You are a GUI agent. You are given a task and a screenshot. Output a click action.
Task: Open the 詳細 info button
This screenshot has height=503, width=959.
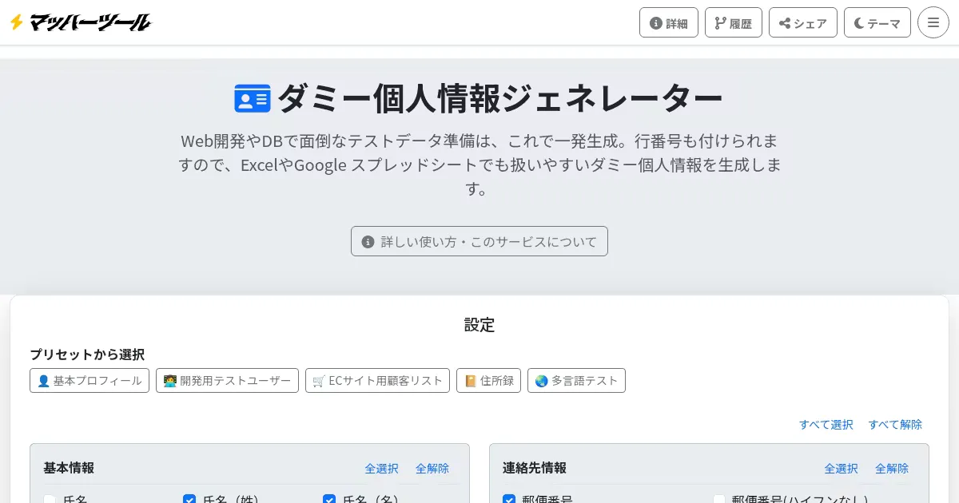669,22
